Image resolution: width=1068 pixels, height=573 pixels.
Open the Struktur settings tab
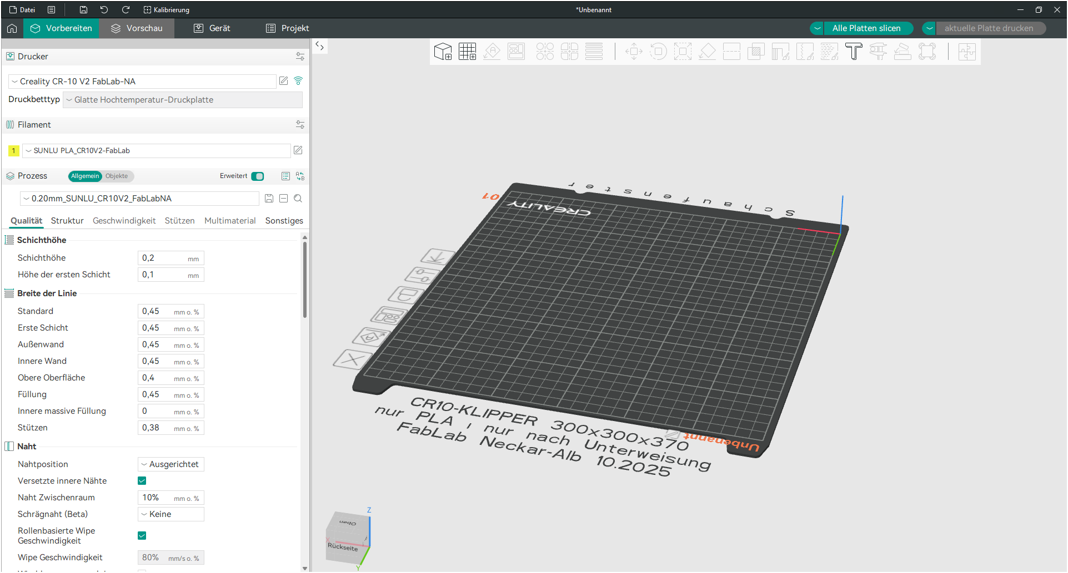[67, 221]
